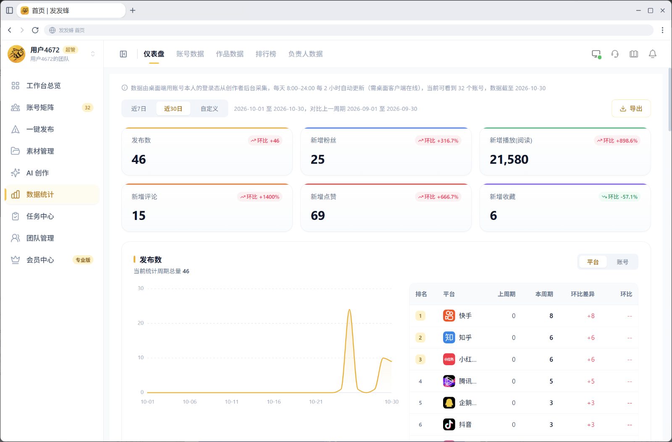Screen dimensions: 672x442
Task: Open 任务中心 in the sidebar
Action: [52, 216]
